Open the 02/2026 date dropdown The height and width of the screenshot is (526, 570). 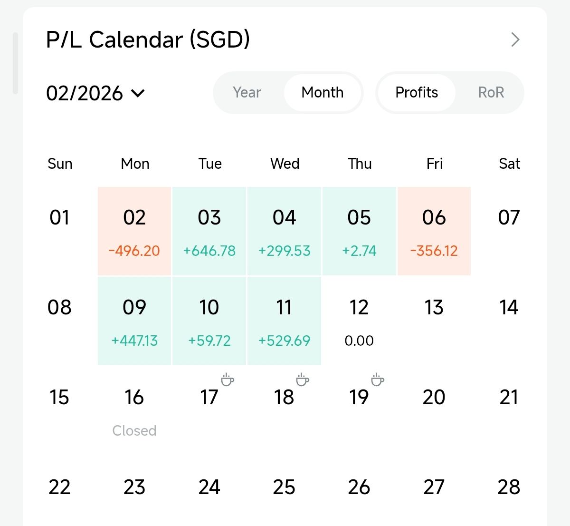point(85,93)
